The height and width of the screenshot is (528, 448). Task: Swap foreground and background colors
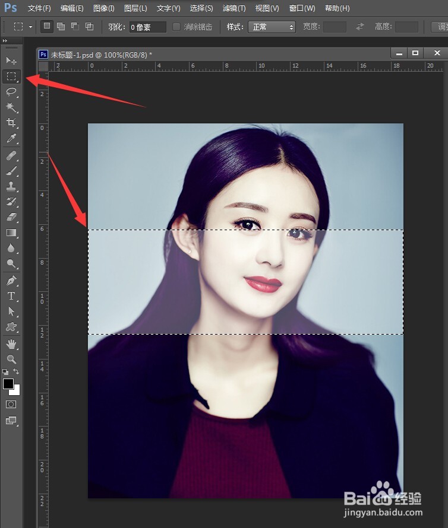point(16,371)
